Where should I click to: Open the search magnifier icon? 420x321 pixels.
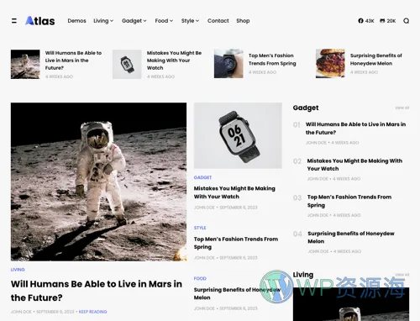click(407, 21)
